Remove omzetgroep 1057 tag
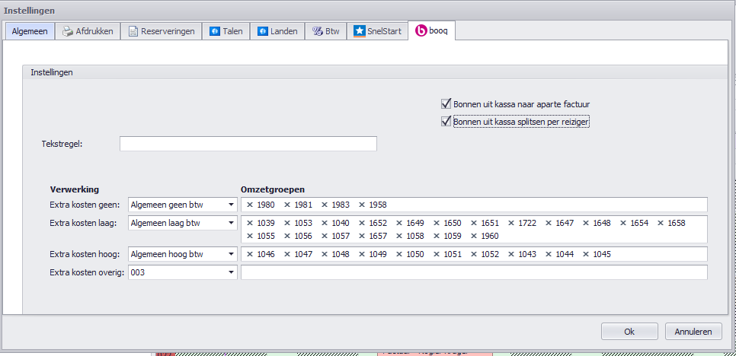Screen dimensions: 736x356 point(325,236)
